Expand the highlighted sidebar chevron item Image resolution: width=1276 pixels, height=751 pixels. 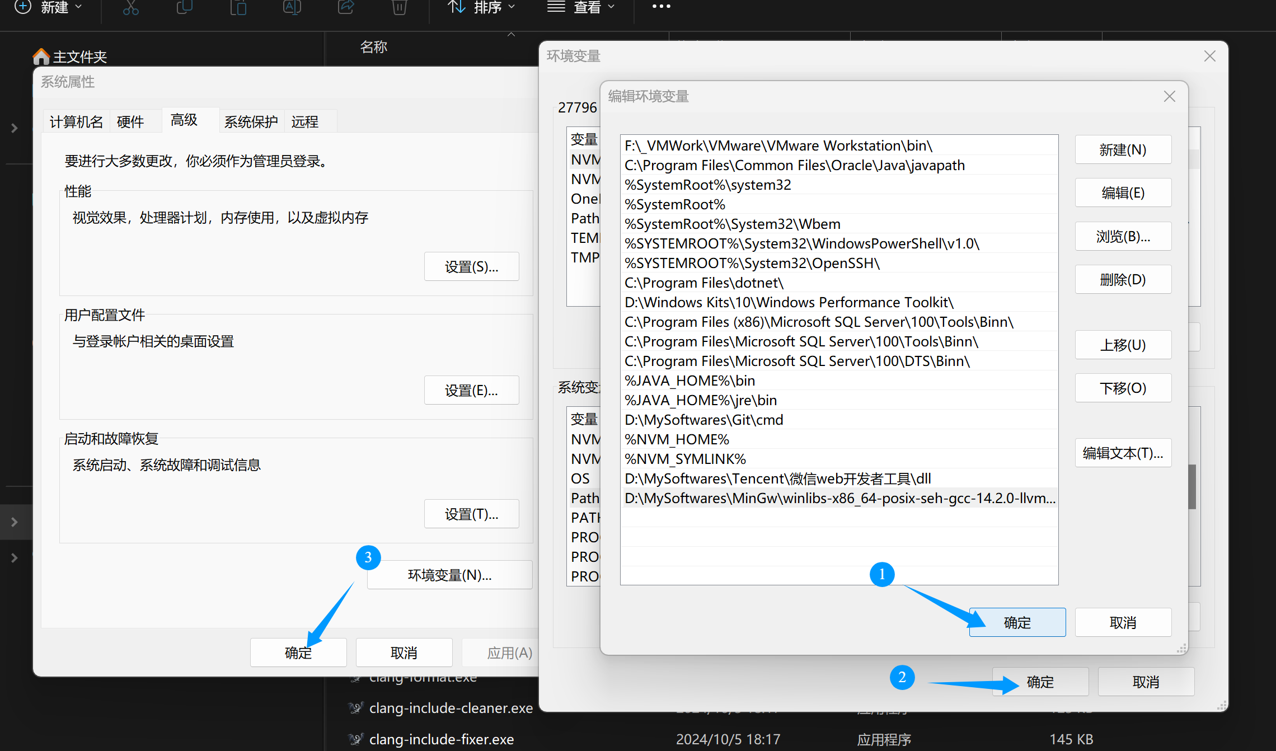click(x=15, y=522)
